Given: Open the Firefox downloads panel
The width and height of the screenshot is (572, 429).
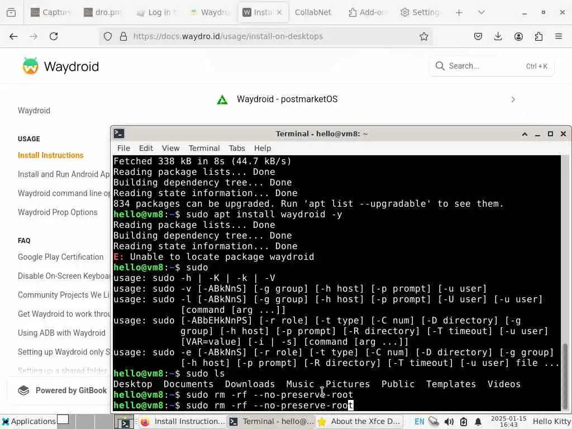Looking at the screenshot, I should (498, 36).
